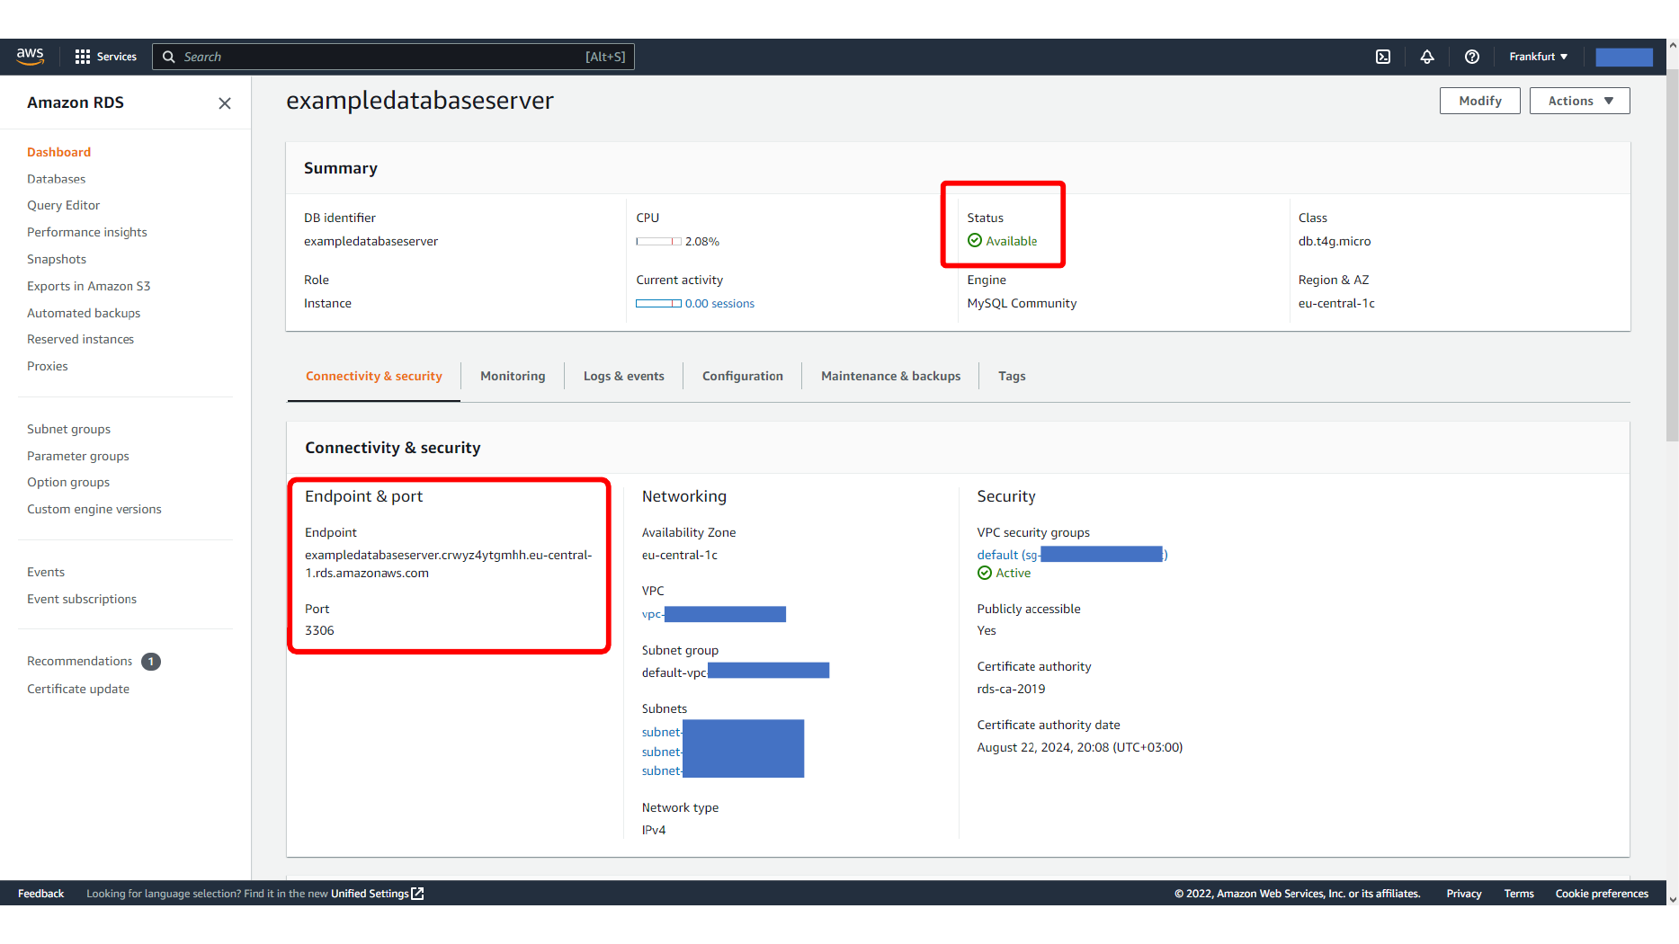Click the CPU usage progress bar
Image resolution: width=1679 pixels, height=944 pixels.
point(658,241)
